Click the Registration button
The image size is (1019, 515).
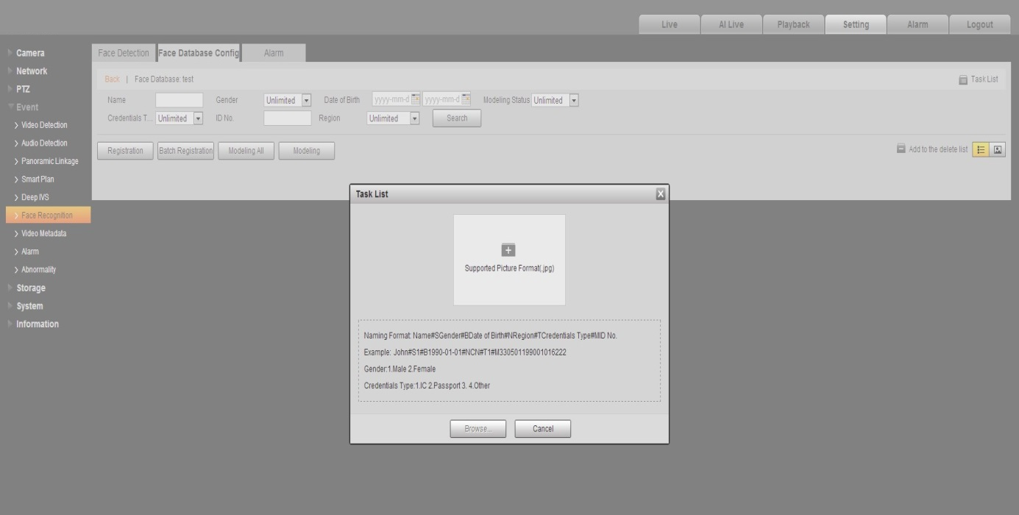point(125,151)
